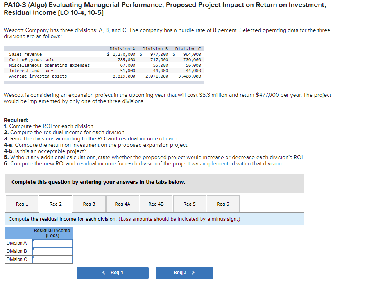The height and width of the screenshot is (291, 385).
Task: Click the Division B label in the answer table
Action: (x=16, y=251)
